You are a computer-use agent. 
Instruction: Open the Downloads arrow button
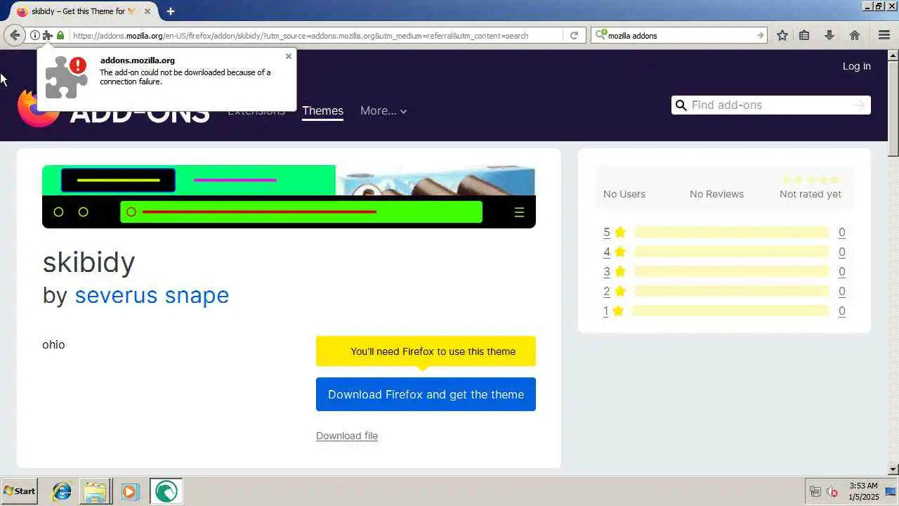tap(829, 35)
